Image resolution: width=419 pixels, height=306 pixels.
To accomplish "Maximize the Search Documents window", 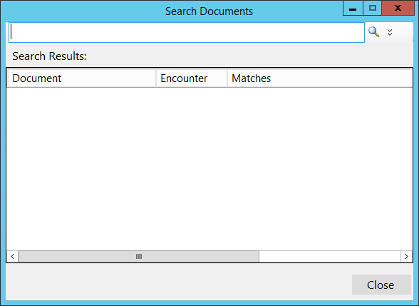I will [372, 8].
